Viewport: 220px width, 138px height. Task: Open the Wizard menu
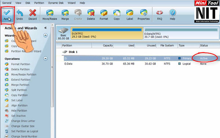(71, 3)
